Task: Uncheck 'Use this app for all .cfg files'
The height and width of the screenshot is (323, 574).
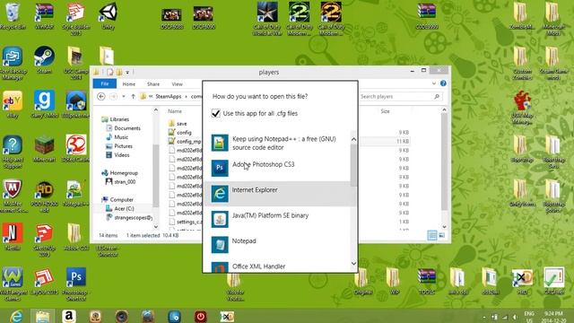Action: click(216, 113)
